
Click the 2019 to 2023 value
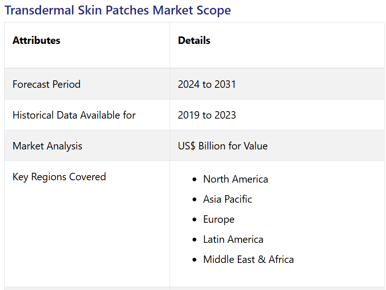[x=207, y=115]
